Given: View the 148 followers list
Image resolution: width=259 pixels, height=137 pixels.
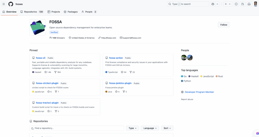Looking at the screenshot, I should pos(57,38).
